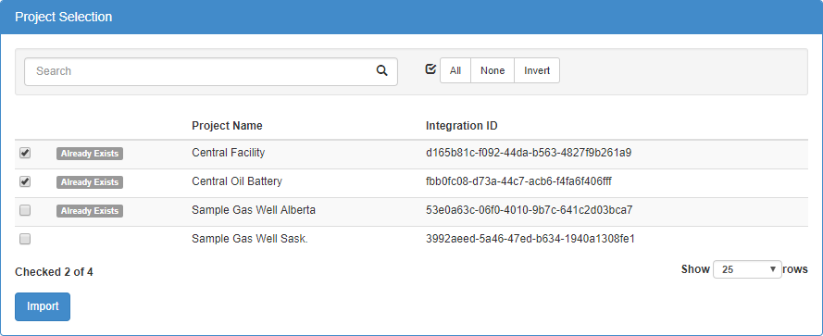Click the Import button
Viewport: 823px width, 336px height.
click(x=43, y=306)
